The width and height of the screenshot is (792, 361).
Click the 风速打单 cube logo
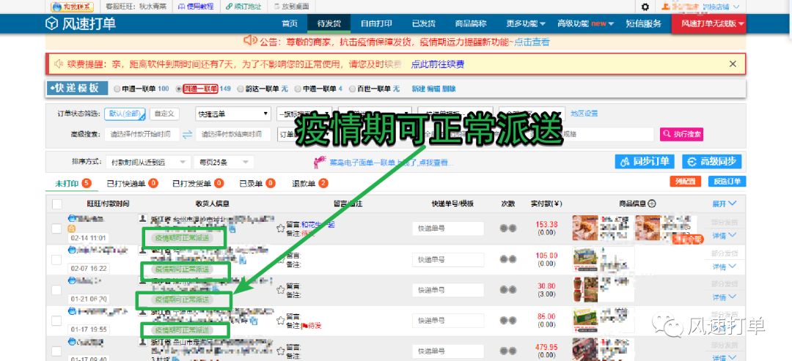(x=51, y=23)
